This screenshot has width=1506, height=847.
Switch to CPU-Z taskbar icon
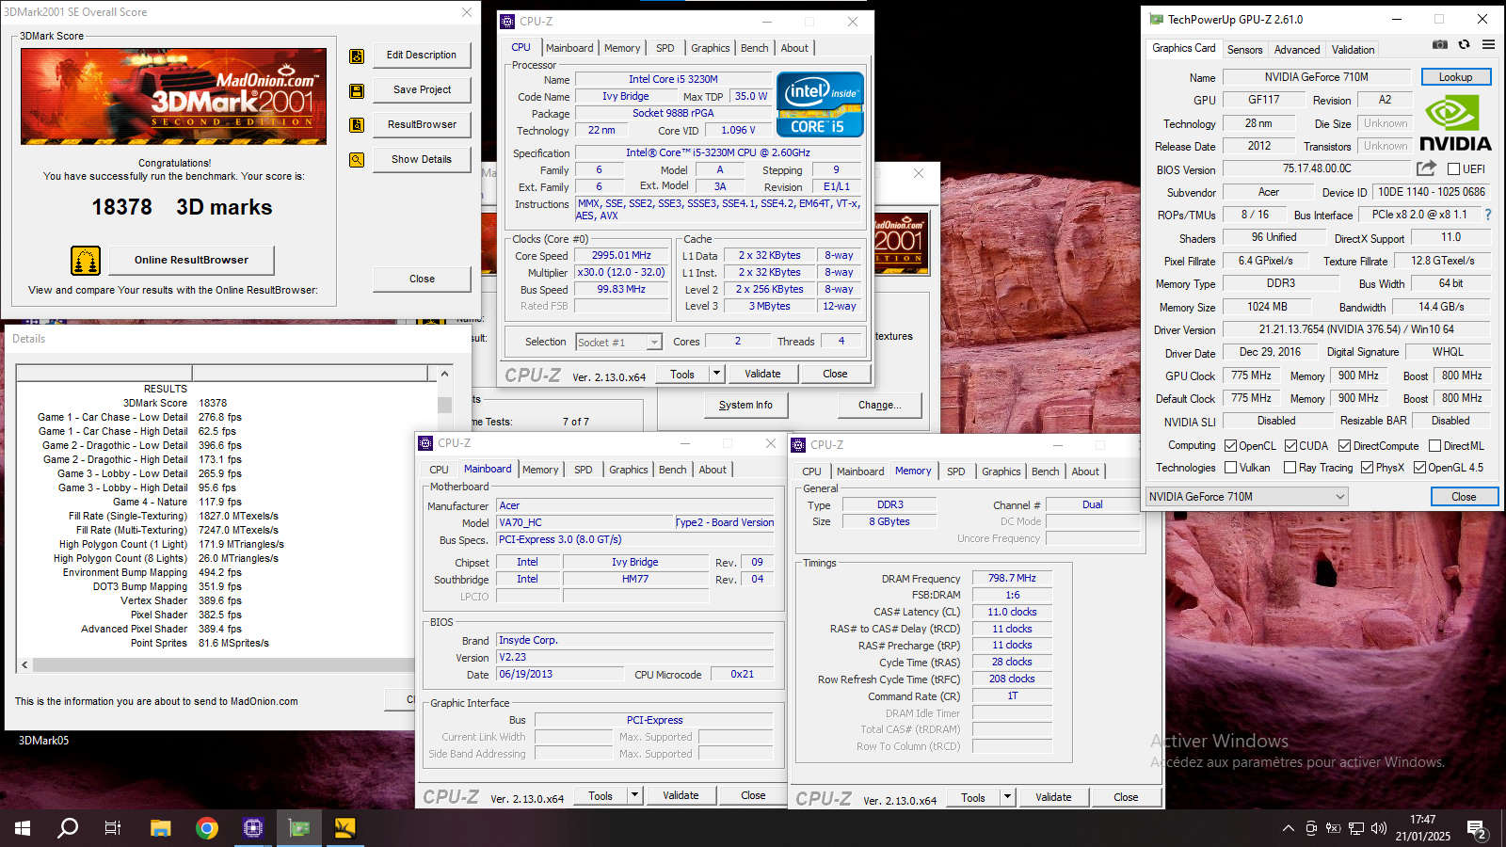tap(253, 828)
